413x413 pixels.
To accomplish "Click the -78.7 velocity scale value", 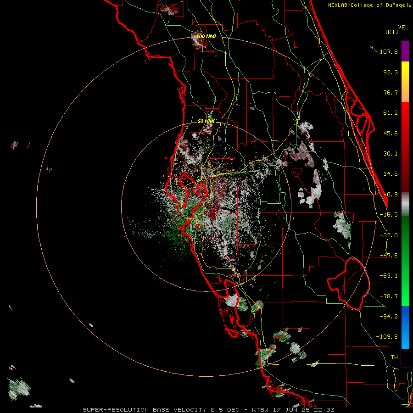I will pos(389,296).
